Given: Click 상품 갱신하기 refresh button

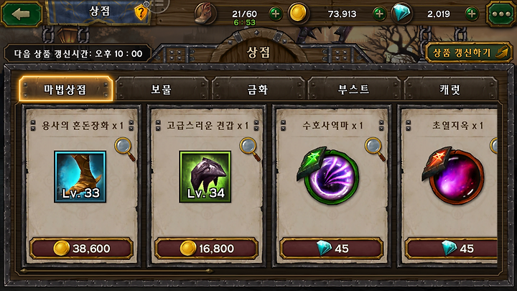Looking at the screenshot, I should (468, 52).
